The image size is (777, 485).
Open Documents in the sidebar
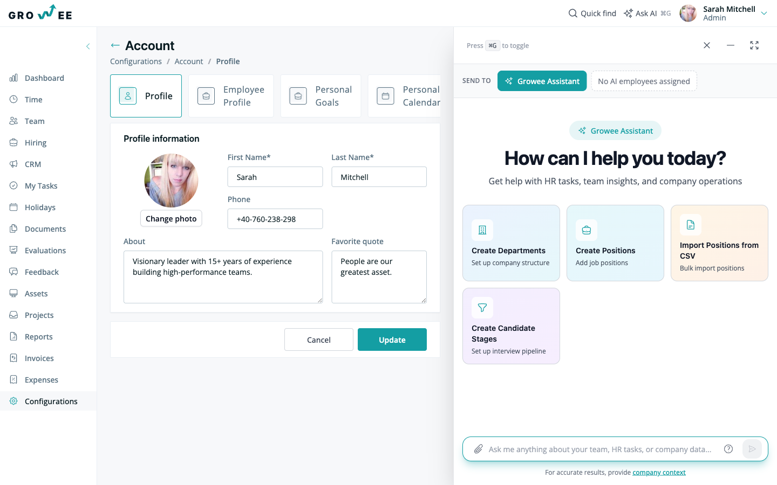point(45,229)
